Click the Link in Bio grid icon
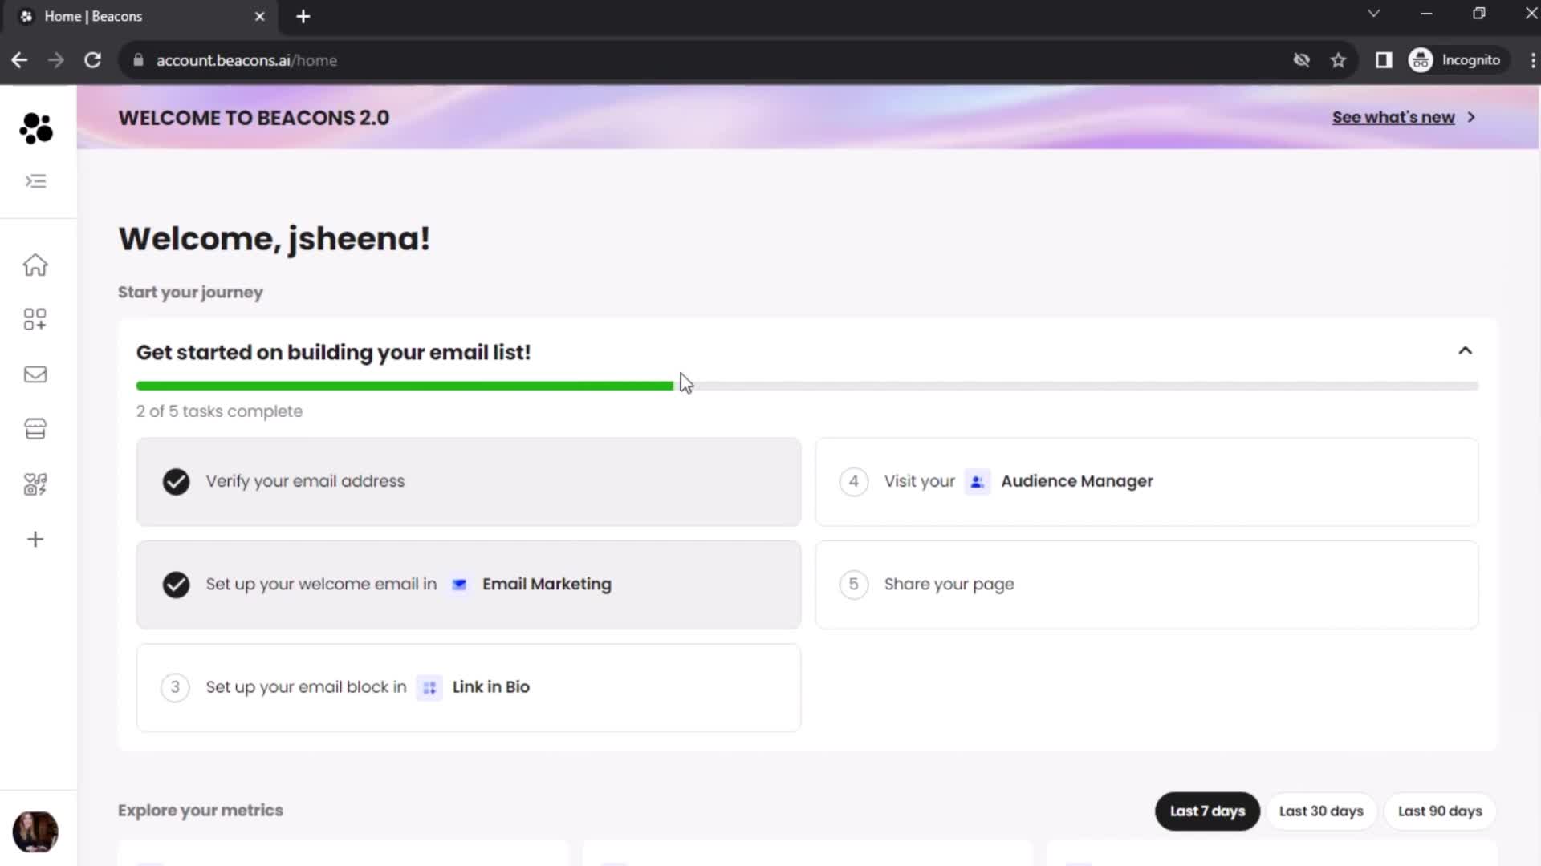This screenshot has height=866, width=1541. (x=429, y=687)
